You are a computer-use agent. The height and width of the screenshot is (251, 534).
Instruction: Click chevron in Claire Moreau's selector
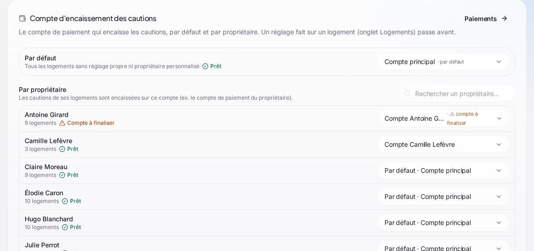click(499, 171)
